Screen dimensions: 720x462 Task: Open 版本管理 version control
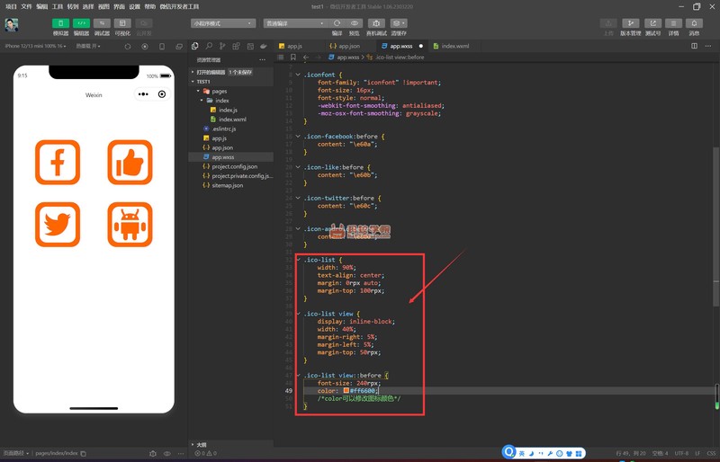click(x=631, y=23)
